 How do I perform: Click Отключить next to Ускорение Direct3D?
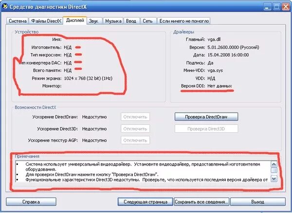pyautogui.click(x=135, y=129)
